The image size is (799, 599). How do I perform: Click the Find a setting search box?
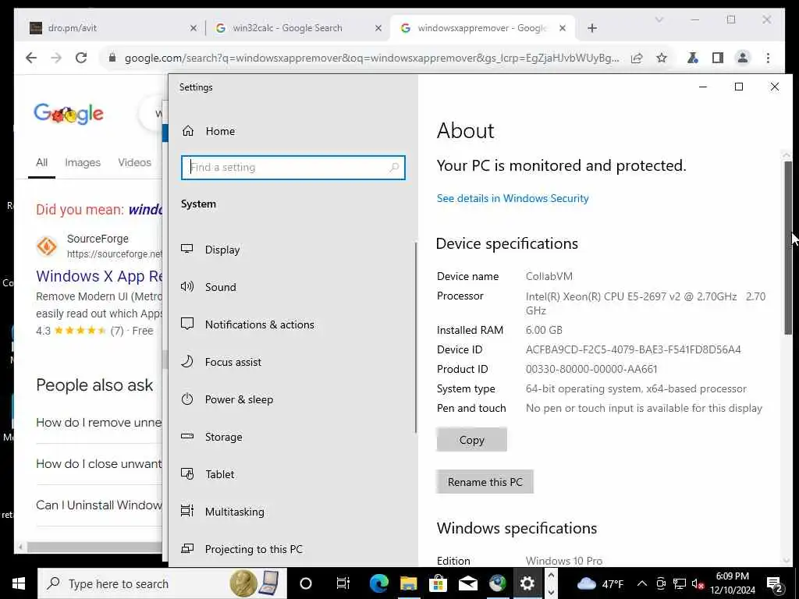293,168
